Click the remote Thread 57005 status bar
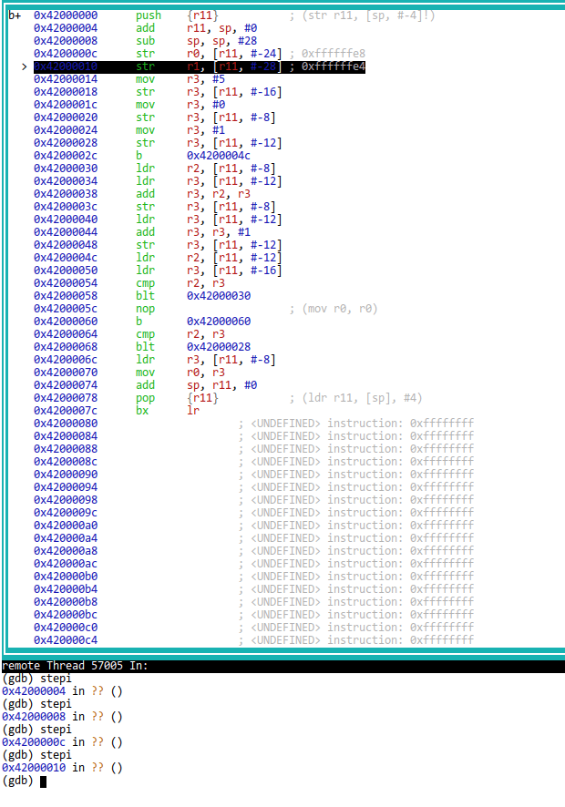 click(282, 666)
